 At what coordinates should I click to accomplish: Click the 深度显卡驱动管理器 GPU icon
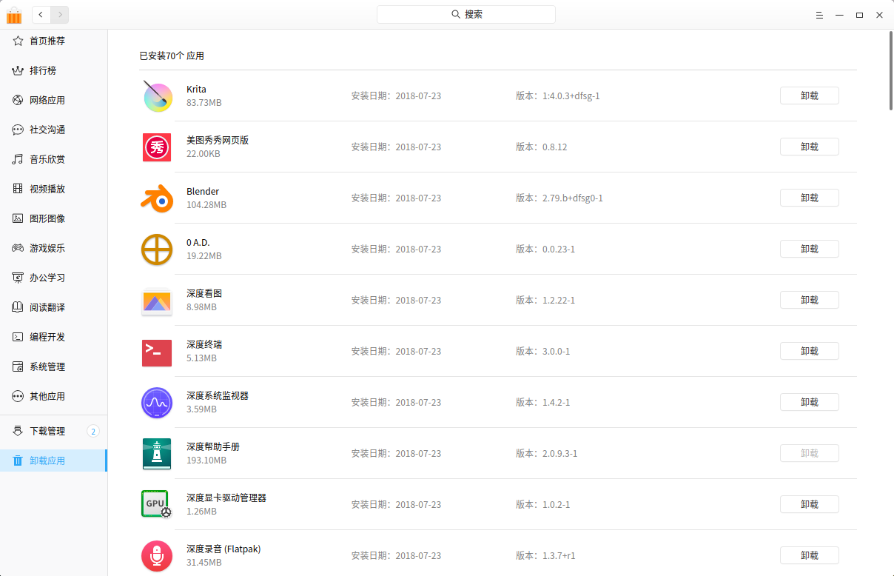(157, 504)
